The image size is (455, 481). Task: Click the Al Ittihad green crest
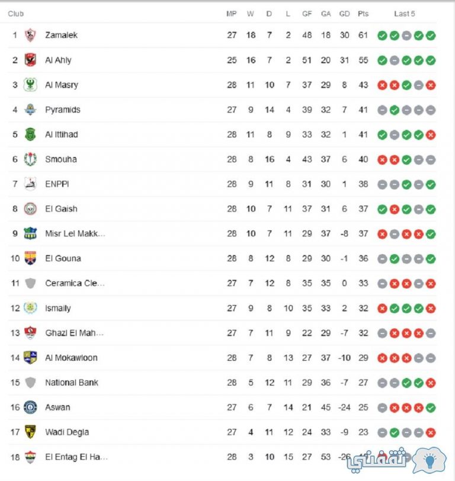click(x=30, y=134)
